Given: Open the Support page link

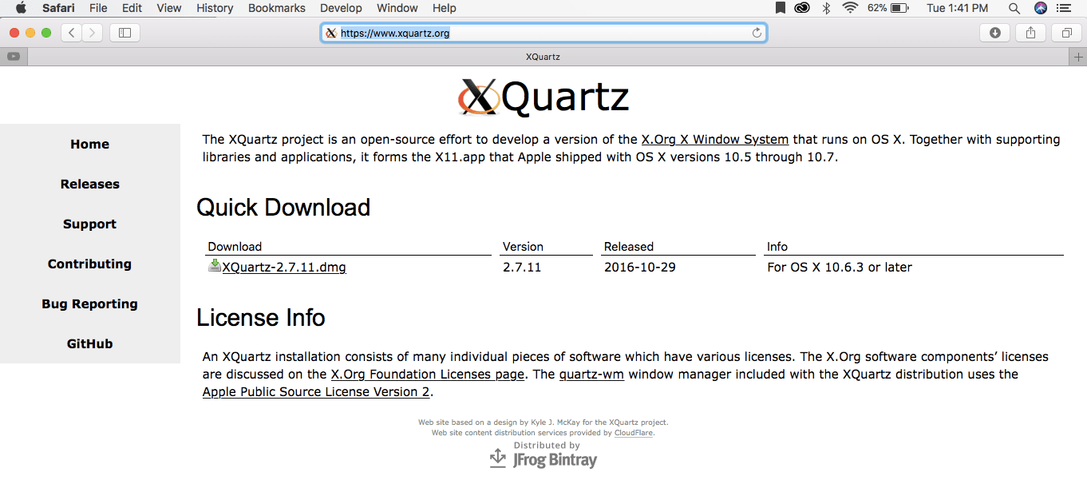Looking at the screenshot, I should [89, 224].
